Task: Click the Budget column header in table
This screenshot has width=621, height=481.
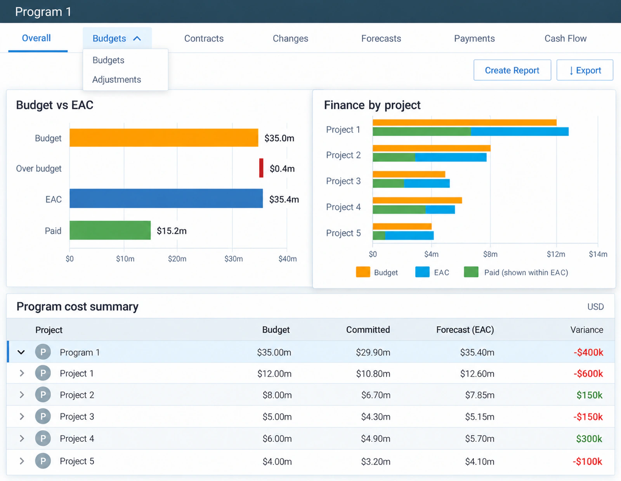Action: pos(276,330)
